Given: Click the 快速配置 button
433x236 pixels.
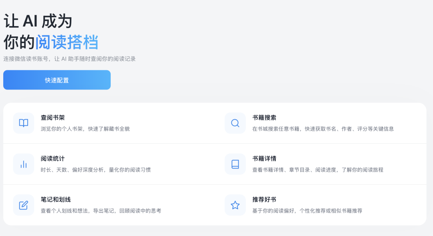Looking at the screenshot, I should tap(57, 80).
